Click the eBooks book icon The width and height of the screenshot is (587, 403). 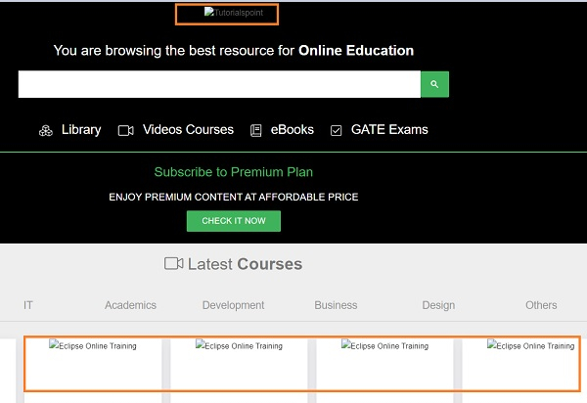tap(255, 131)
